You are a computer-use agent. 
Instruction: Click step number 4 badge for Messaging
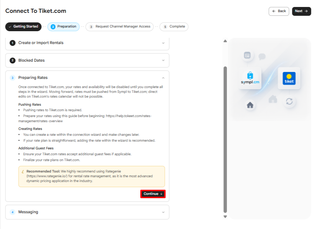tap(12, 212)
